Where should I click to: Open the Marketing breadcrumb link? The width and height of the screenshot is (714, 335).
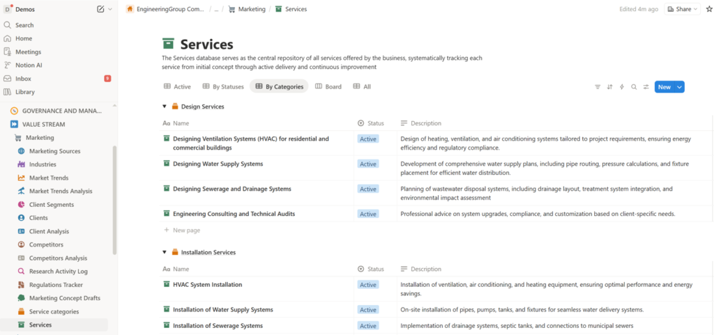(x=251, y=9)
